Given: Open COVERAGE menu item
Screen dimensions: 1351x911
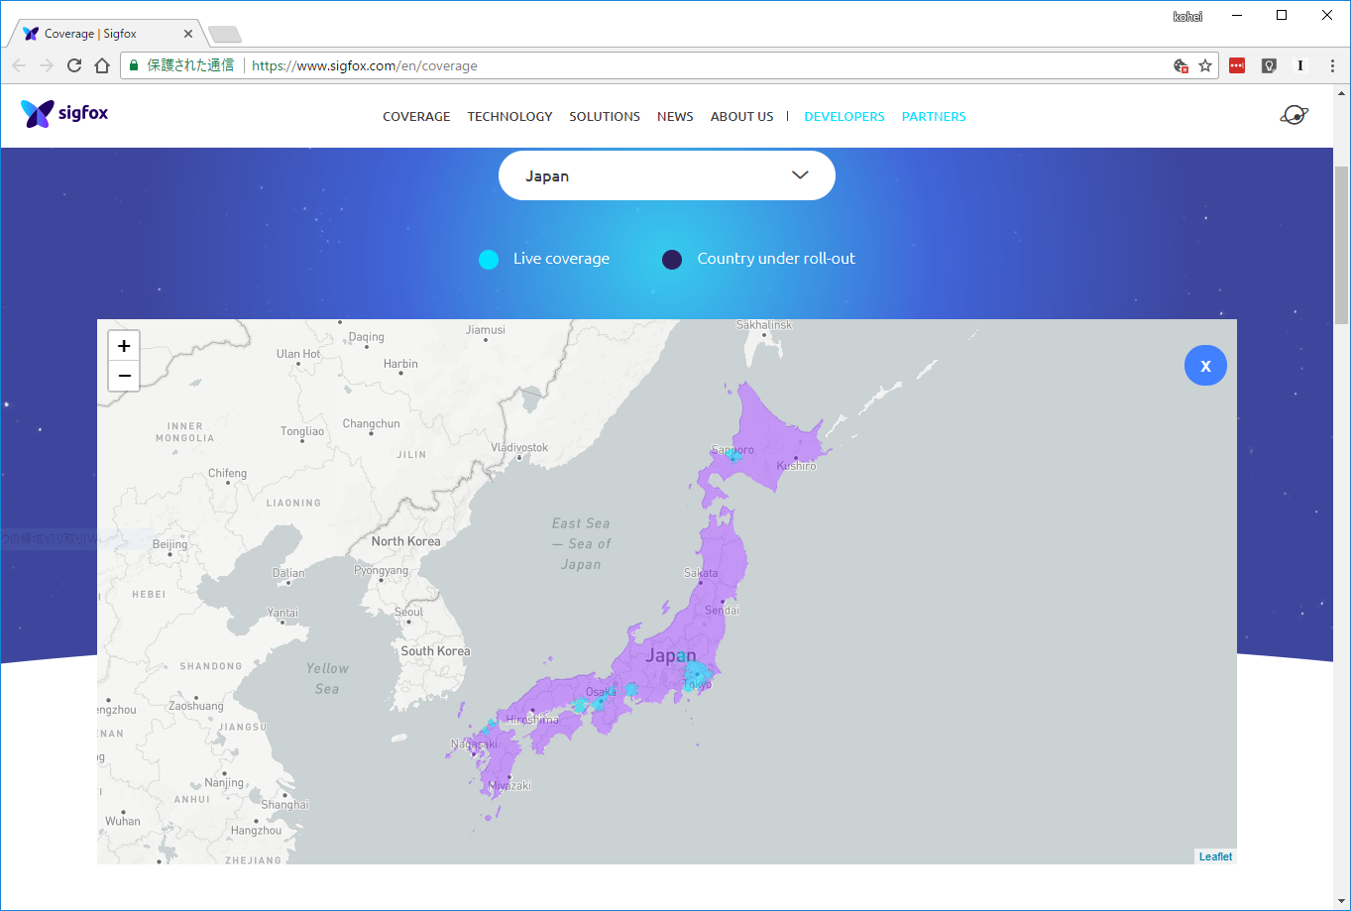Looking at the screenshot, I should pos(416,116).
